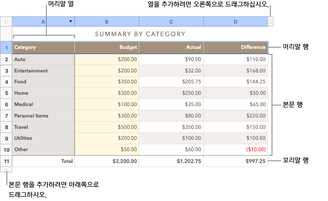Select column D header tab
The image size is (328, 201).
[x=235, y=22]
